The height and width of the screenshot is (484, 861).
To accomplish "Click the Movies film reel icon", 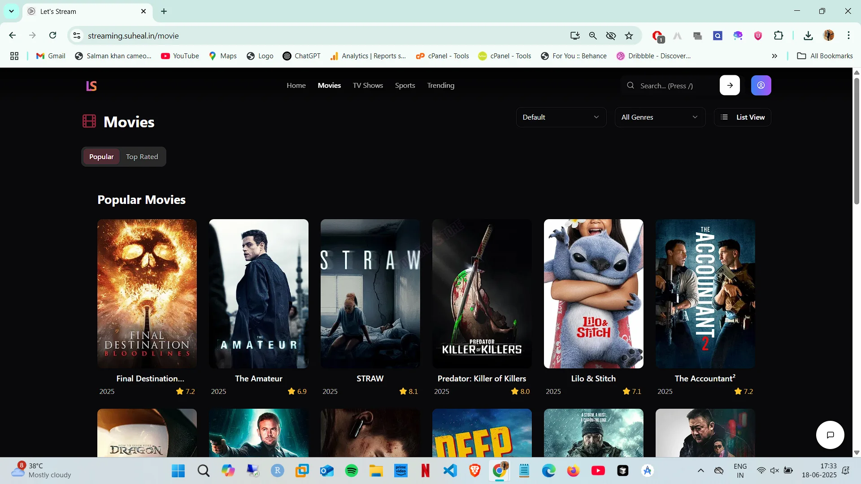I will [x=89, y=121].
